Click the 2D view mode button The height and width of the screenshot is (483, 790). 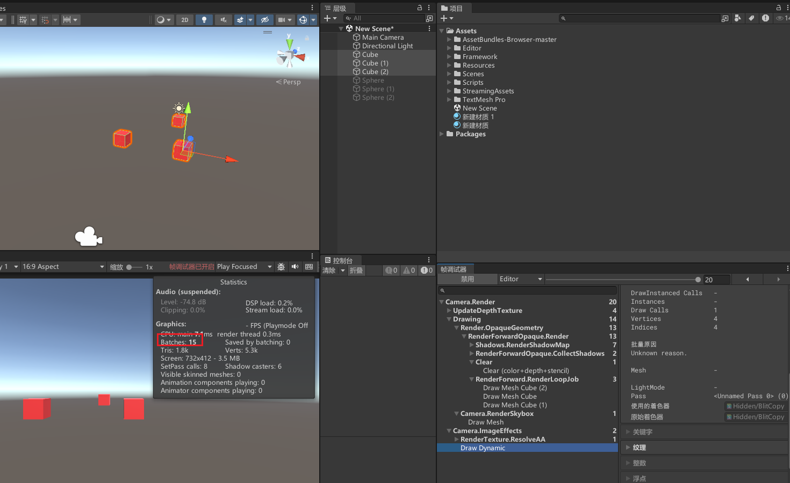point(185,20)
